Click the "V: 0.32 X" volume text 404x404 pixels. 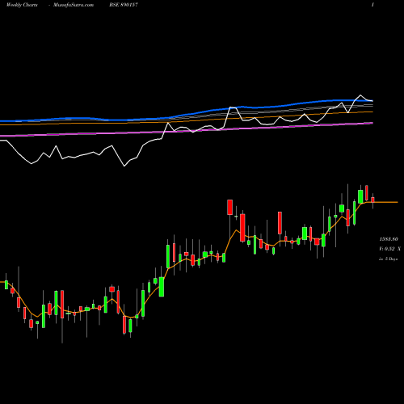389,249
